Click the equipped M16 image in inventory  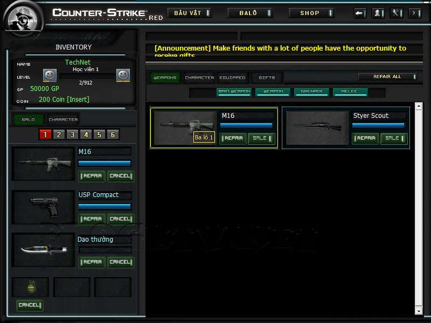(44, 164)
